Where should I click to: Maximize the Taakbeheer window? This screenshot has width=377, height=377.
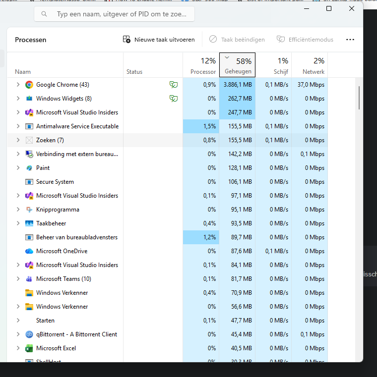[x=329, y=8]
